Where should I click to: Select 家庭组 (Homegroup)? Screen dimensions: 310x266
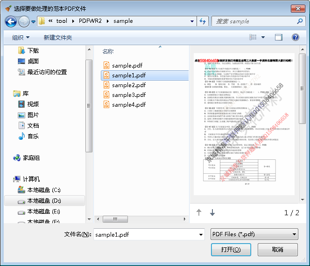26,158
